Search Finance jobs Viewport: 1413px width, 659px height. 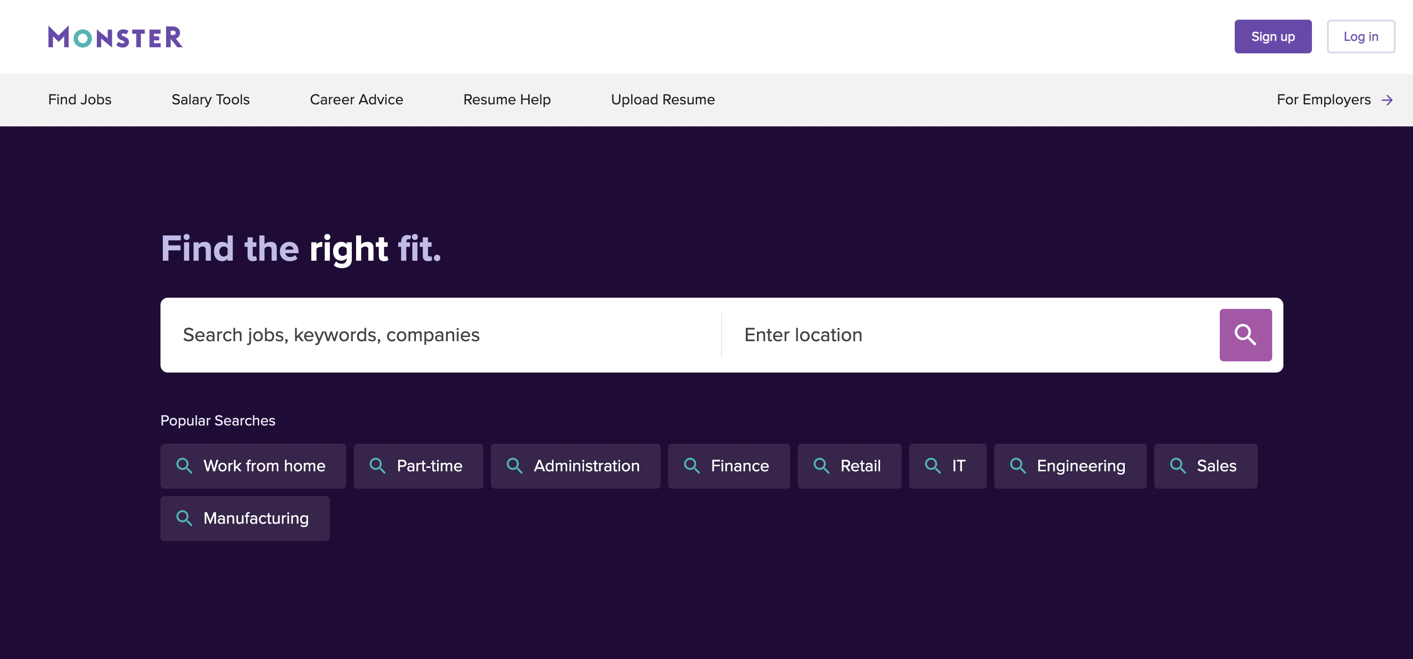coord(728,466)
